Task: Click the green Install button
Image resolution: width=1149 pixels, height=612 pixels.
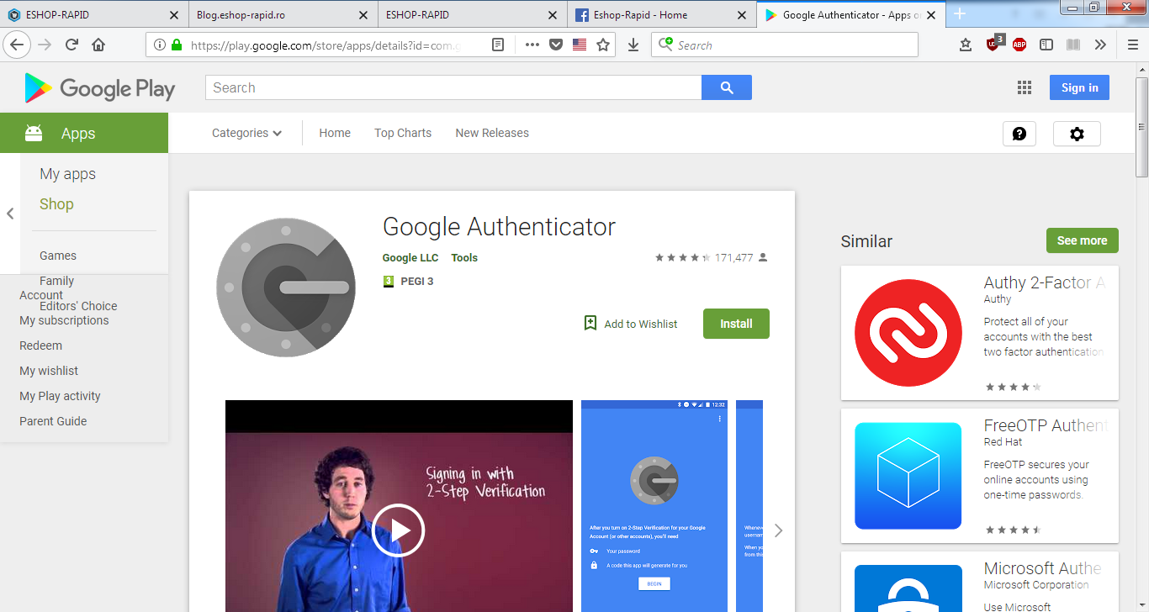Action: point(736,324)
